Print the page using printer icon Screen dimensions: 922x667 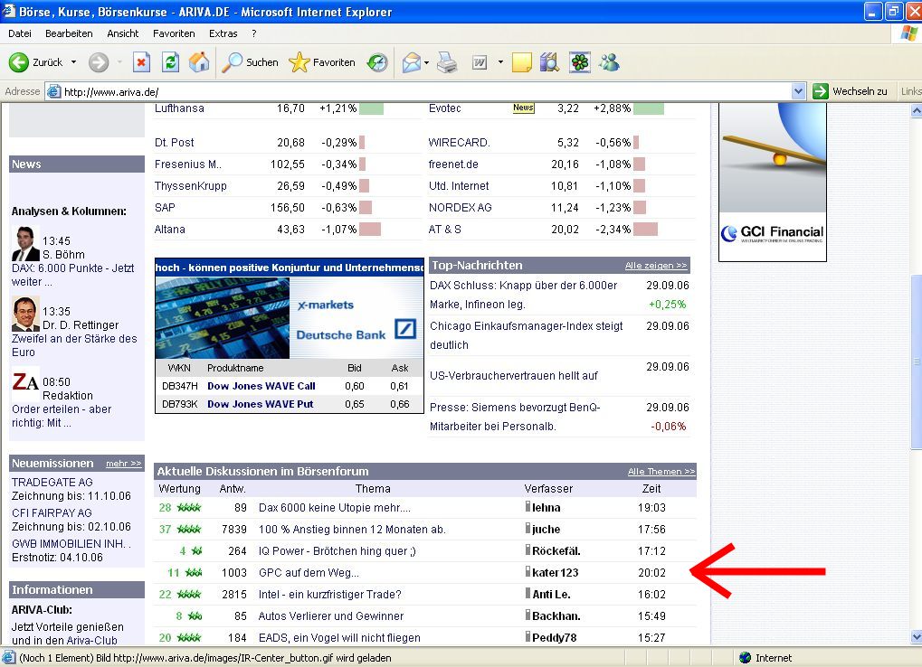tap(447, 62)
